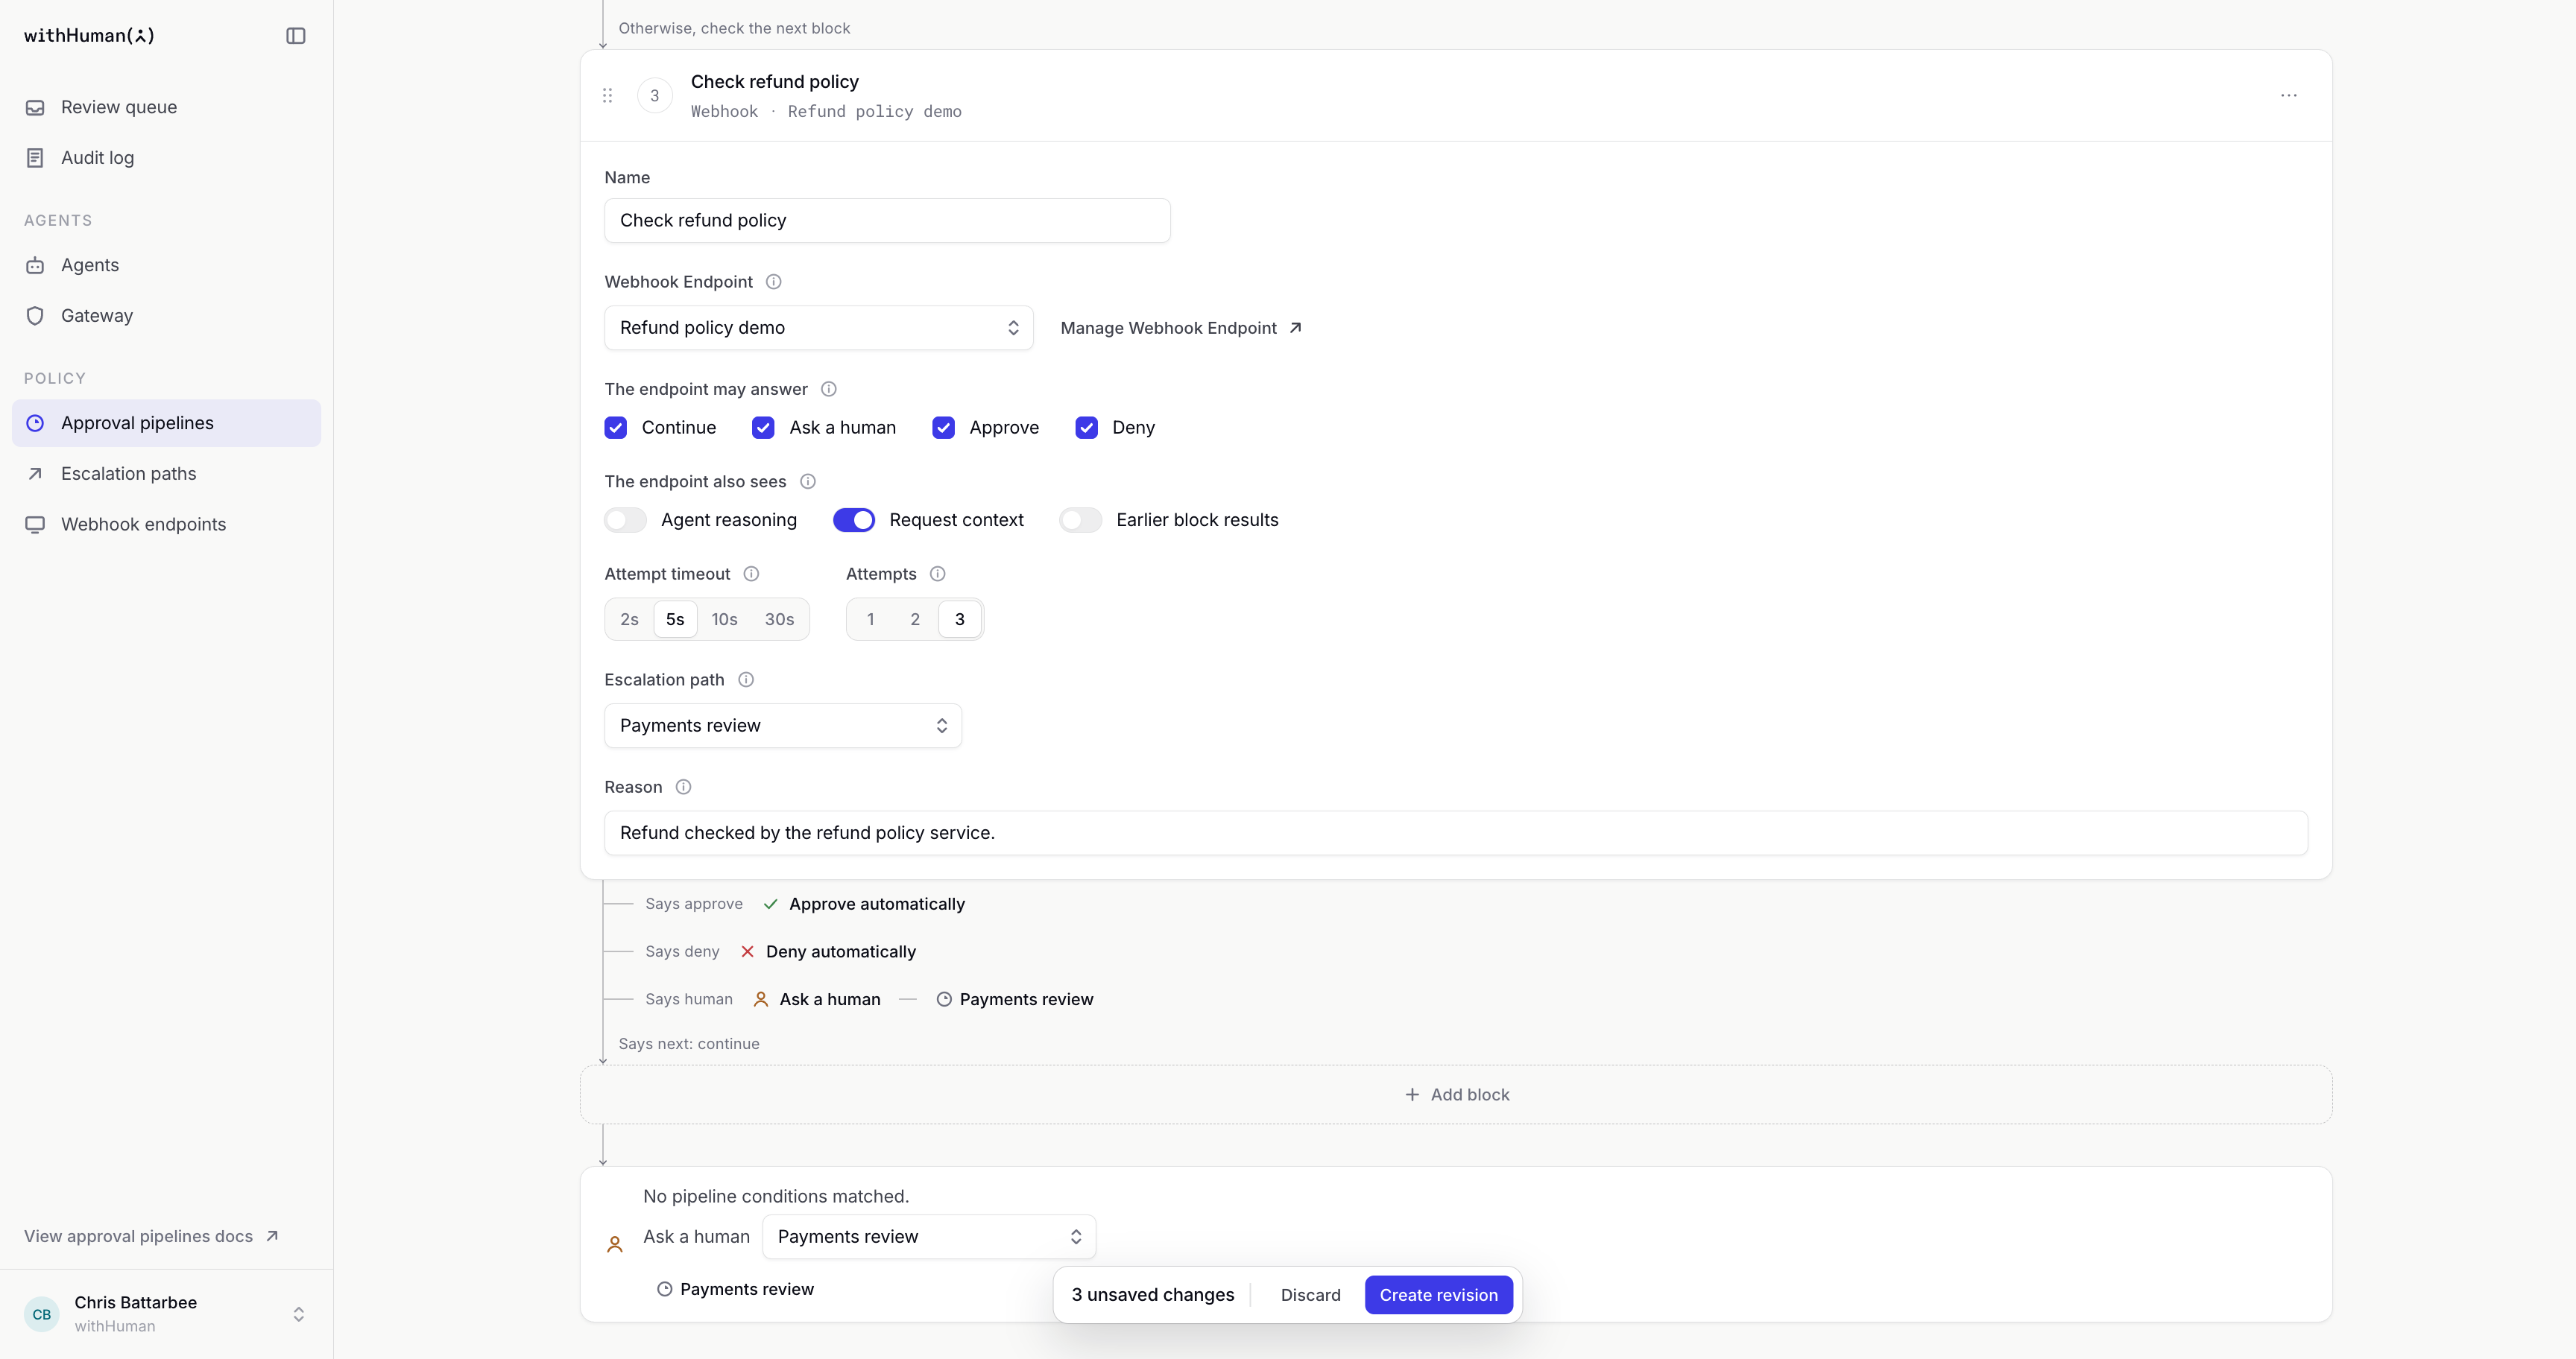
Task: Uncheck the Continue checkbox
Action: [616, 428]
